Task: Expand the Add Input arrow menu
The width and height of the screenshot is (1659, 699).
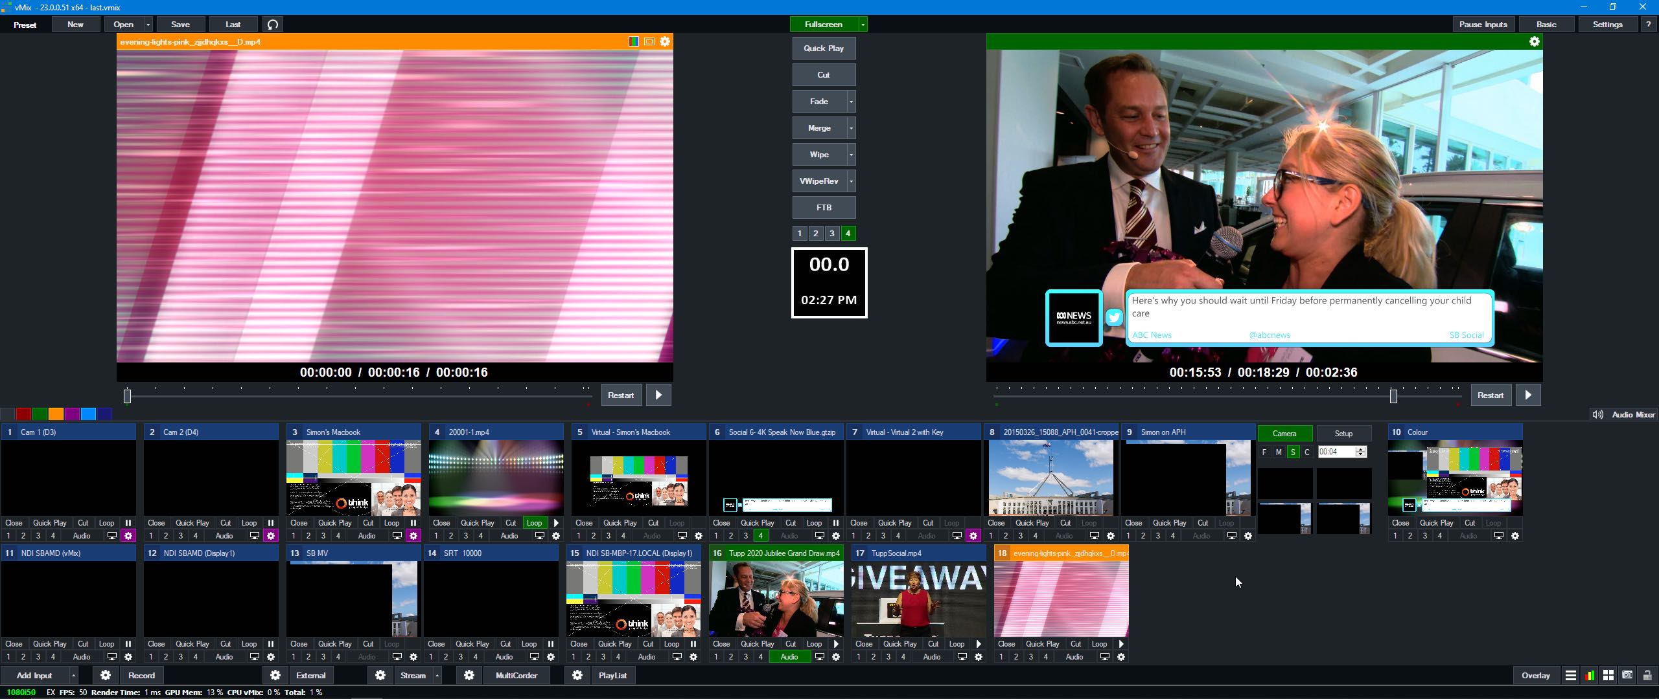Action: [73, 676]
